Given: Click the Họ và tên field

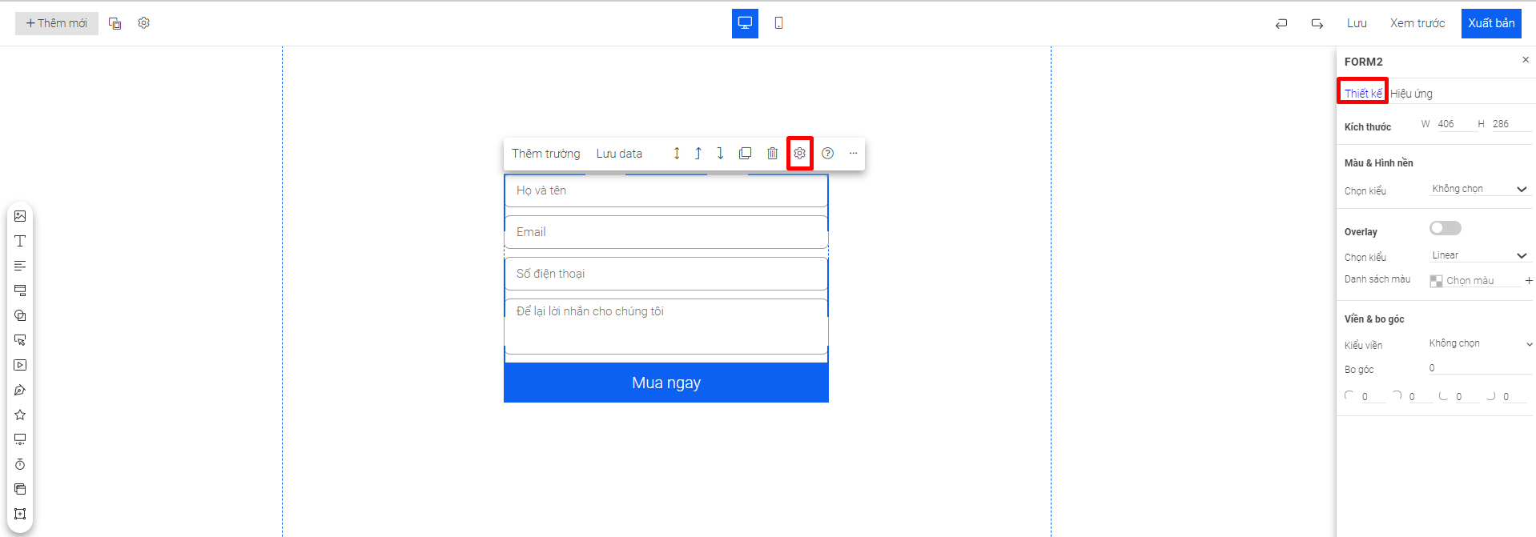Looking at the screenshot, I should point(666,190).
